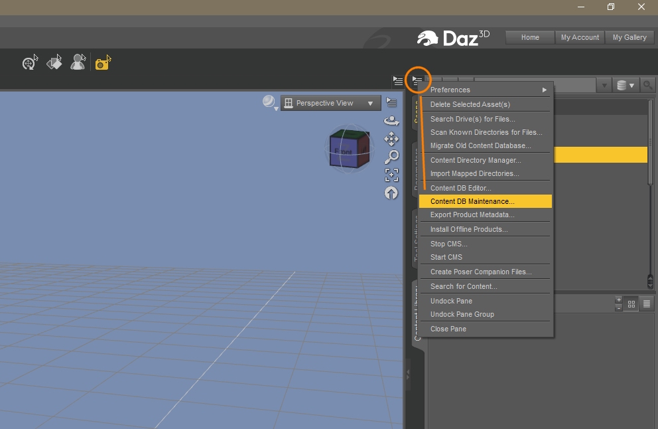Choose Delete Selected Asset(s)
658x429 pixels.
coord(485,104)
